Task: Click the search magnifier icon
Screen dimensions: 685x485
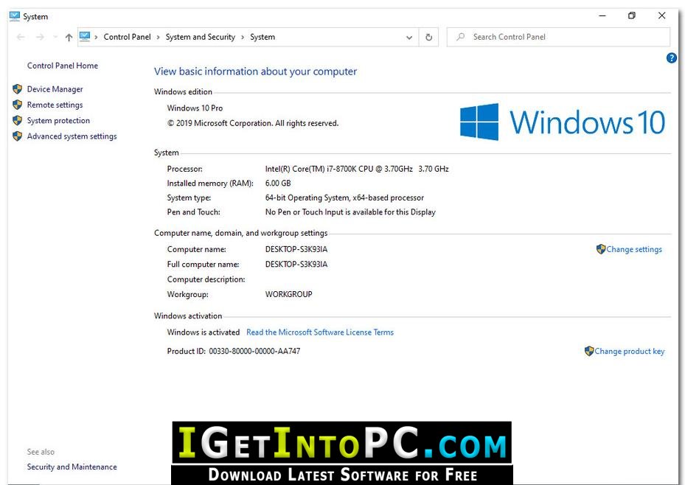Action: click(x=460, y=37)
